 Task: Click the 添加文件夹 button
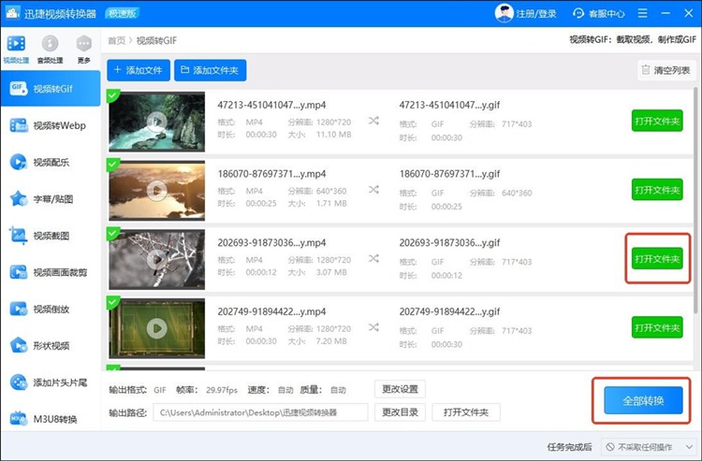coord(210,70)
